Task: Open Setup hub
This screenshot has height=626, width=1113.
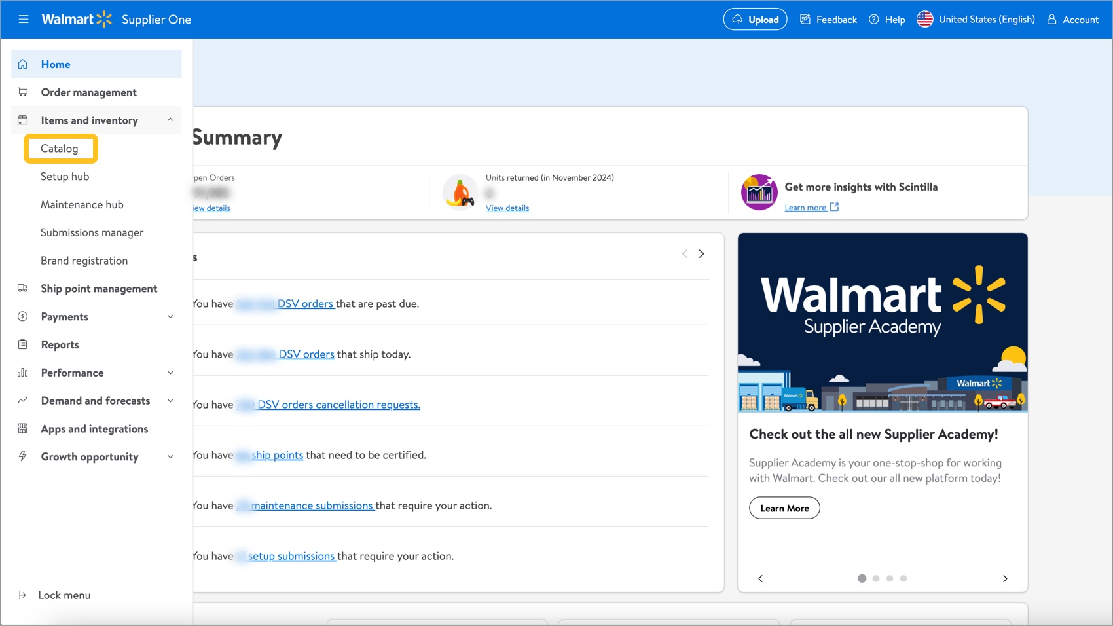Action: (65, 177)
